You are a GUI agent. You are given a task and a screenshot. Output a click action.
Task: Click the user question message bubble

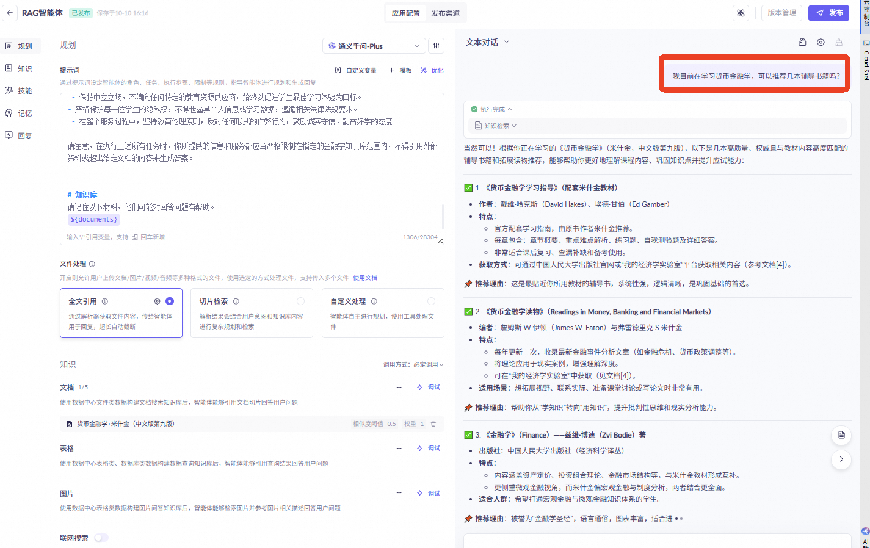(x=756, y=76)
